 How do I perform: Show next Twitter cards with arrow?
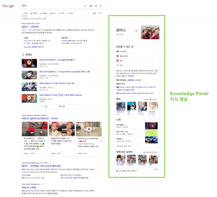pos(102,140)
